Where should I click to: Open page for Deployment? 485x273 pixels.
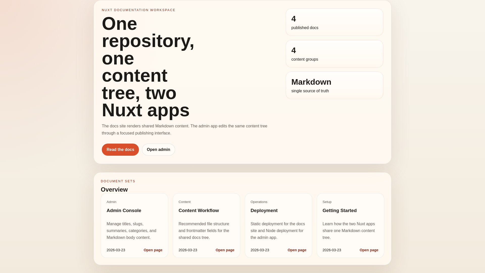[x=297, y=250]
